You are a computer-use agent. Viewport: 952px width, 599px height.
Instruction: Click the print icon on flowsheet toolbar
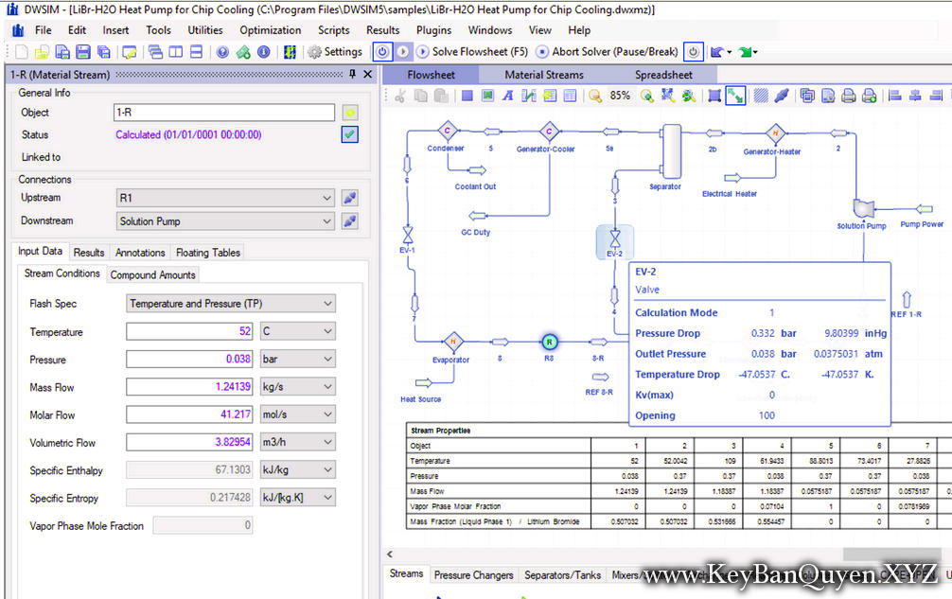[x=847, y=96]
